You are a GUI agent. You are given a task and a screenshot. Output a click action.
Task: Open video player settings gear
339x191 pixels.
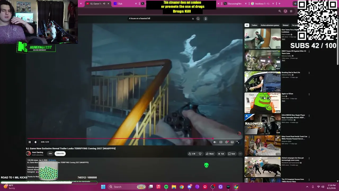(227, 142)
